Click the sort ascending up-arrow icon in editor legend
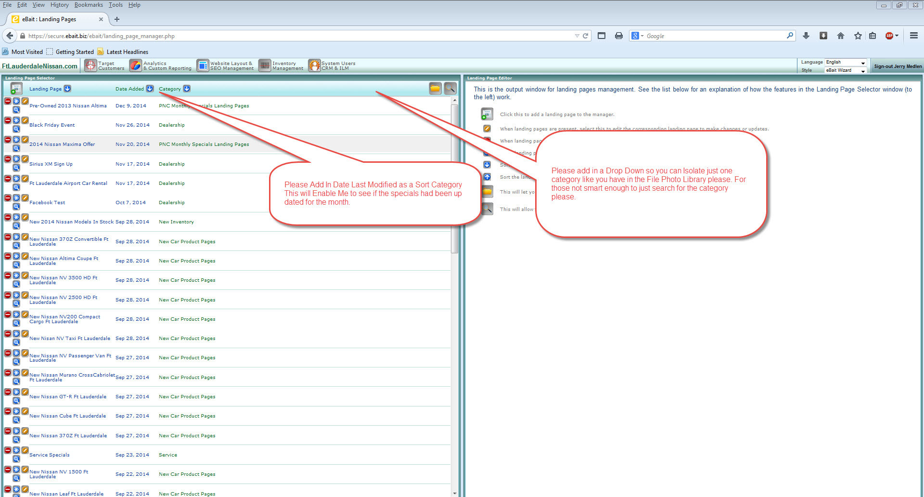The width and height of the screenshot is (924, 497). click(x=487, y=177)
